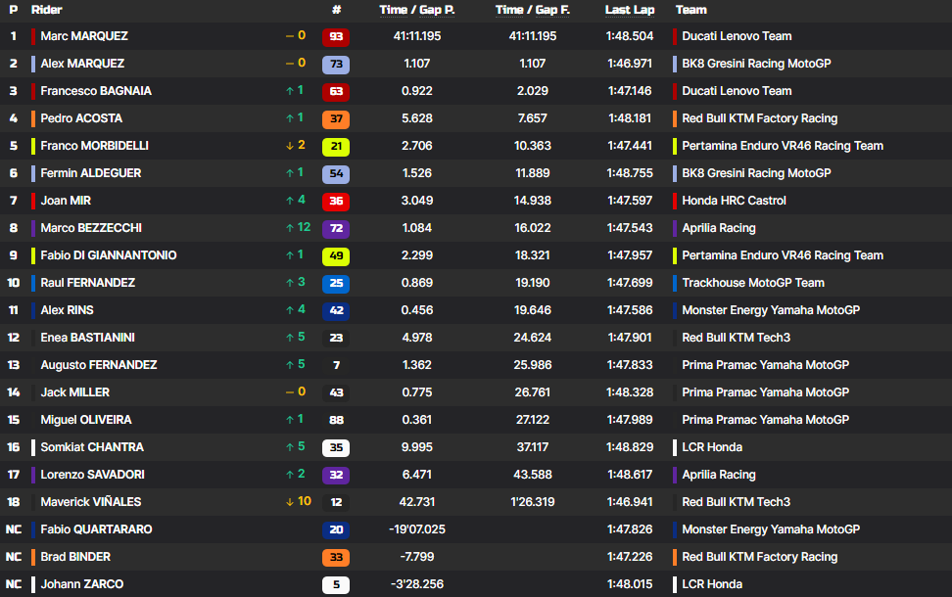Open Fabio QUARTARARO rider entry
Image resolution: width=952 pixels, height=597 pixels.
coord(96,529)
